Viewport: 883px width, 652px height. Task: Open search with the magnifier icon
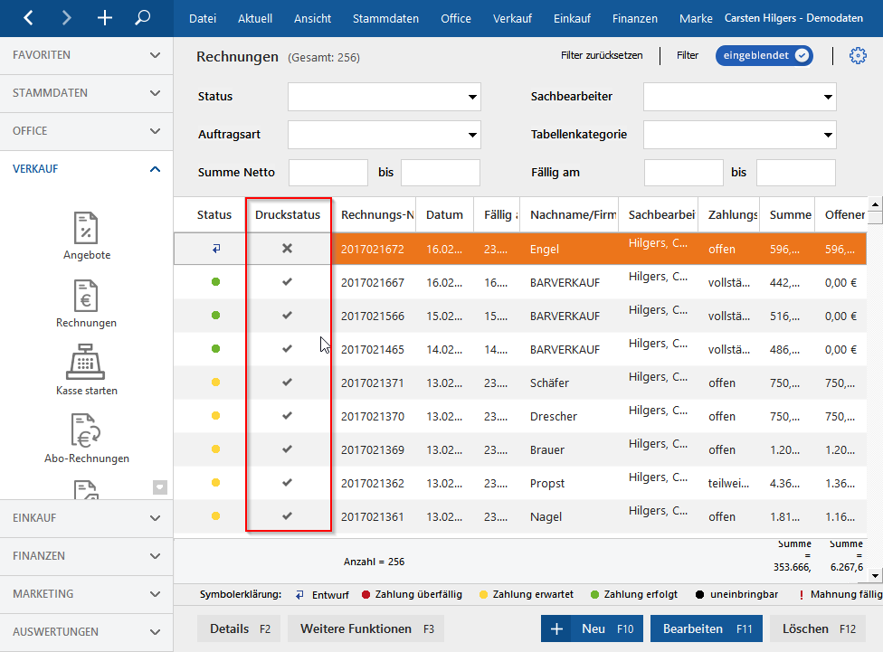(x=142, y=18)
